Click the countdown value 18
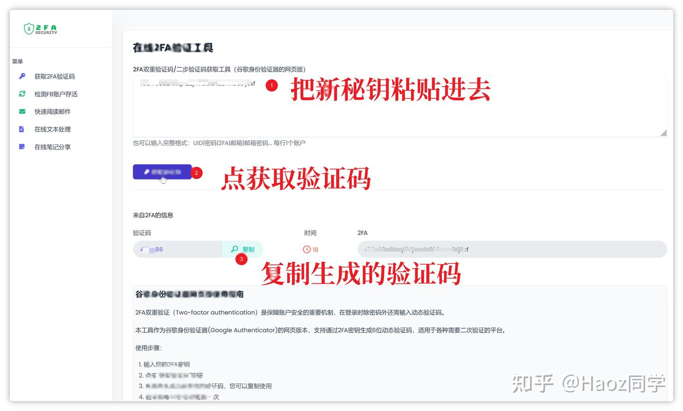The height and width of the screenshot is (411, 683). pos(315,250)
